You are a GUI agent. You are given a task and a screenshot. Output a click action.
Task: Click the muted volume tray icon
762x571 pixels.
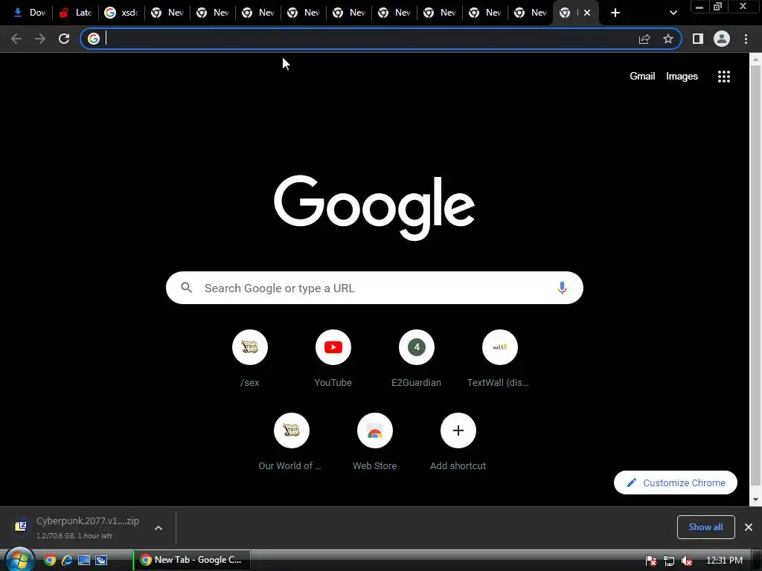(x=686, y=561)
